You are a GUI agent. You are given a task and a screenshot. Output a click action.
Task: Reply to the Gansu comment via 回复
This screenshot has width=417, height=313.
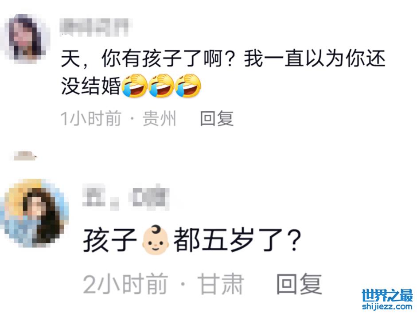[x=300, y=284]
